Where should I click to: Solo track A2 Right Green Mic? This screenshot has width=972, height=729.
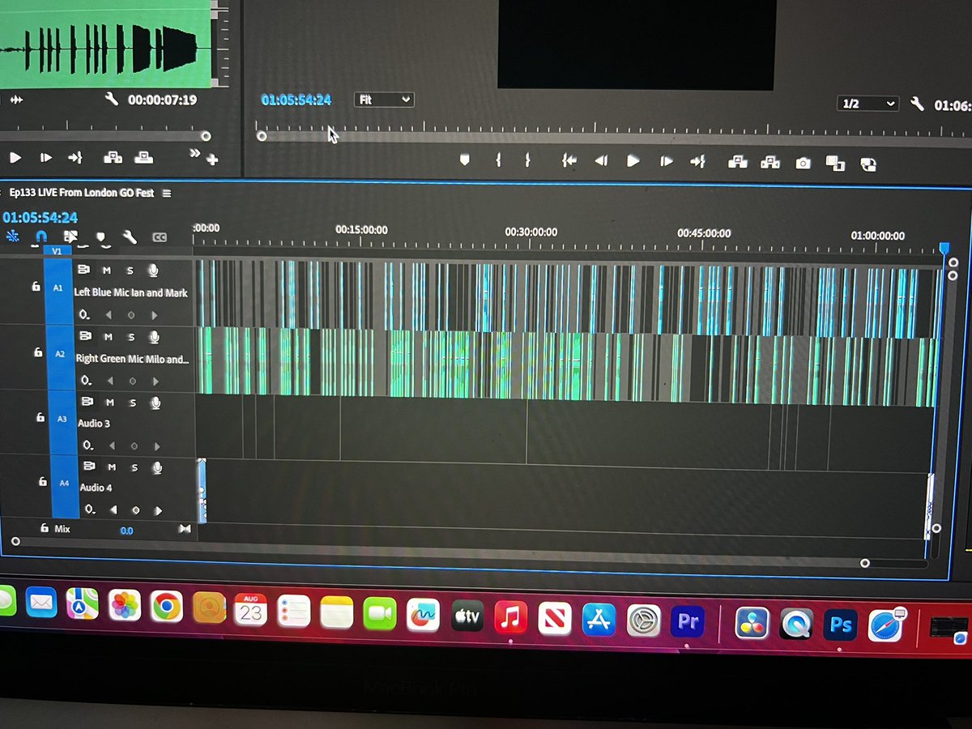coord(130,337)
